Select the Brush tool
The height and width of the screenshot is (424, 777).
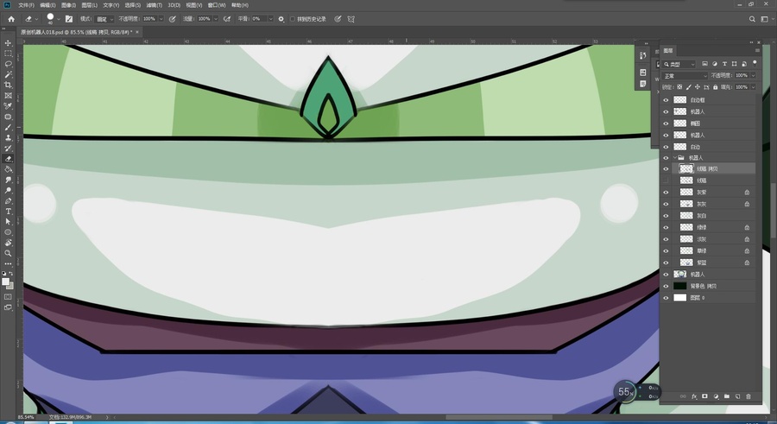tap(8, 128)
